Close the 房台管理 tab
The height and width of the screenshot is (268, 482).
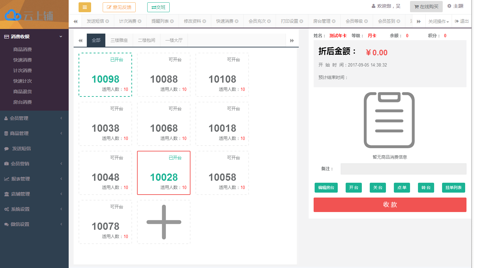(x=334, y=21)
